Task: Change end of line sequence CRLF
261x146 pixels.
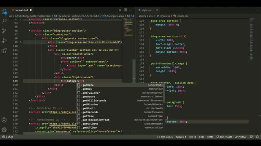Action: 201,137
